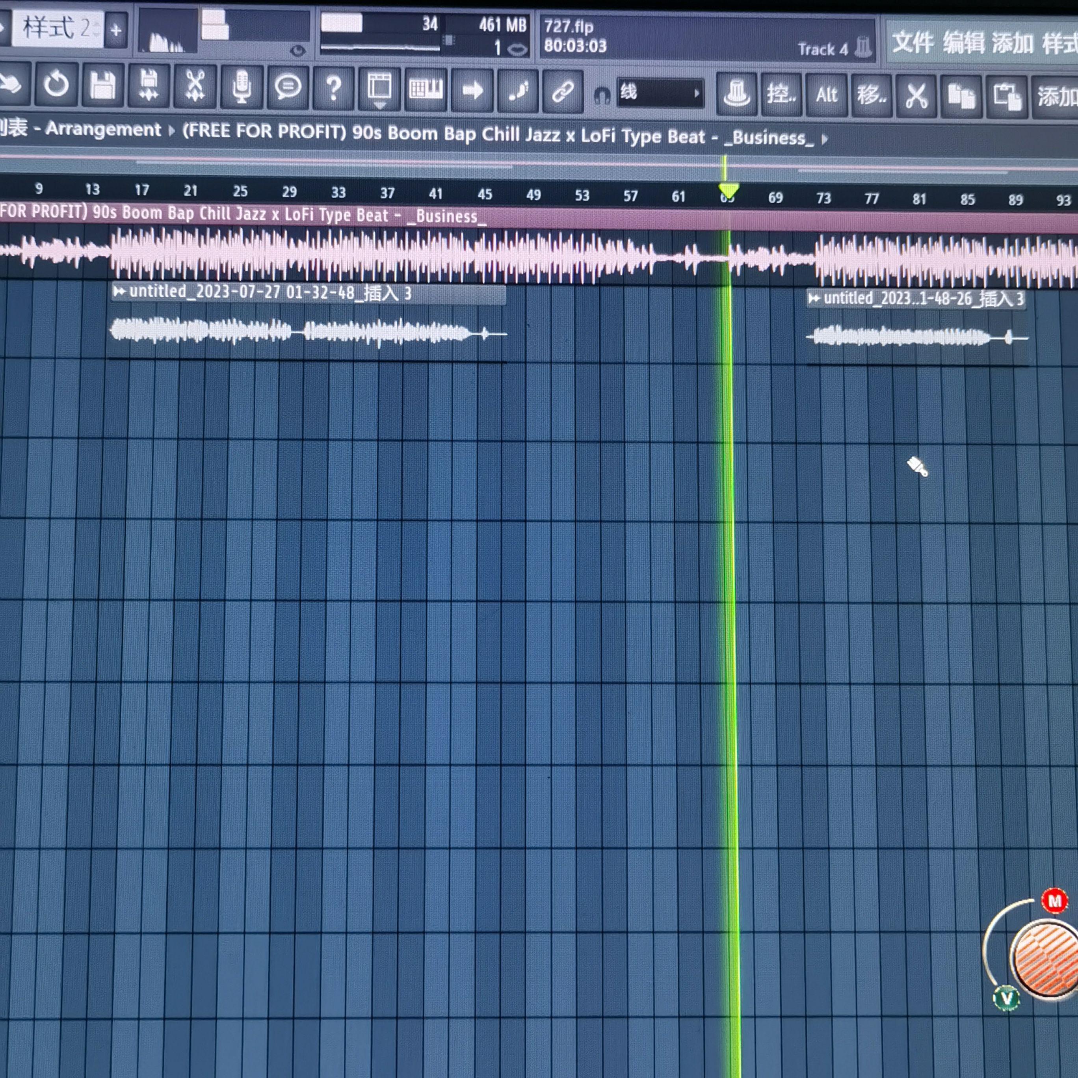This screenshot has width=1078, height=1078.
Task: Click the knob icon toolbar button
Action: pyautogui.click(x=736, y=93)
